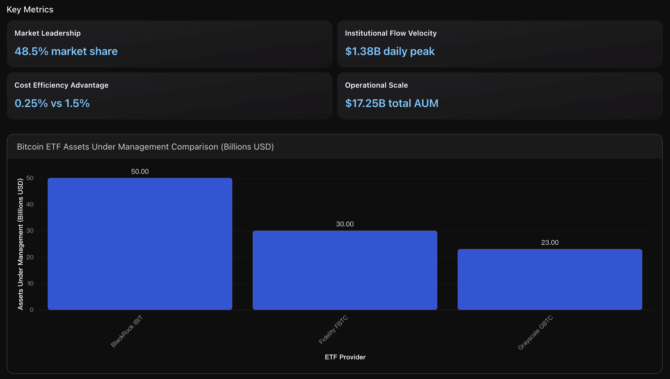Click the 30.00 data label

click(x=345, y=224)
